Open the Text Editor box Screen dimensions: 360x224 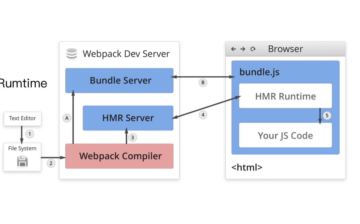pyautogui.click(x=22, y=119)
